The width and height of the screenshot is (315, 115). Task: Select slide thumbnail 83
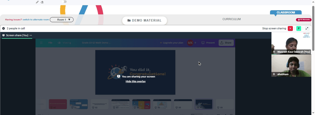[121, 104]
